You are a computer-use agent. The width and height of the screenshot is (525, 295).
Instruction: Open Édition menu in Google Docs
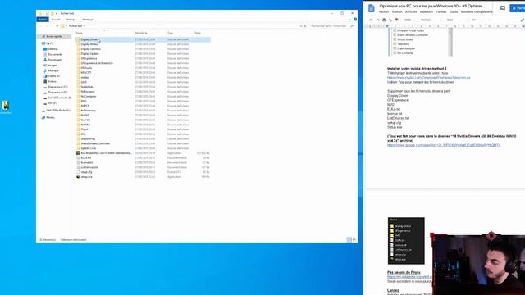pos(397,11)
